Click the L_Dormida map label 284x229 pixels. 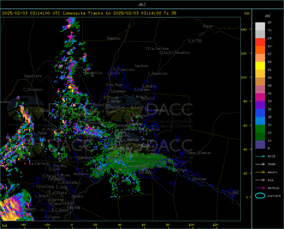(197, 179)
